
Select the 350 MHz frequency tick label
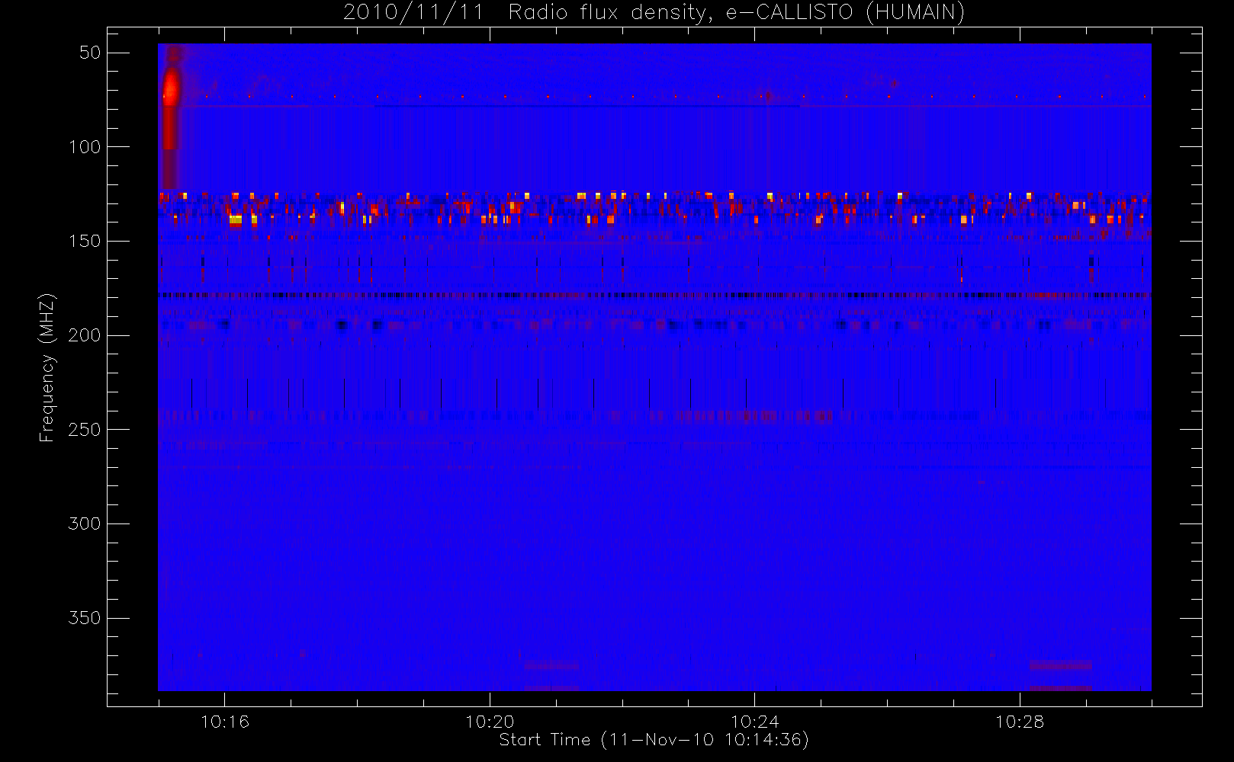pyautogui.click(x=85, y=618)
